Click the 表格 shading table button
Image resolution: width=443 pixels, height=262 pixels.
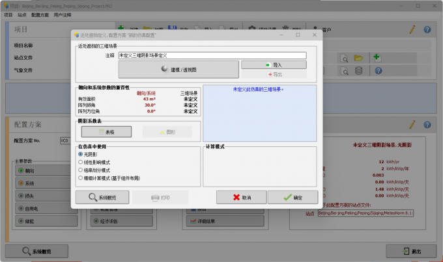point(106,132)
